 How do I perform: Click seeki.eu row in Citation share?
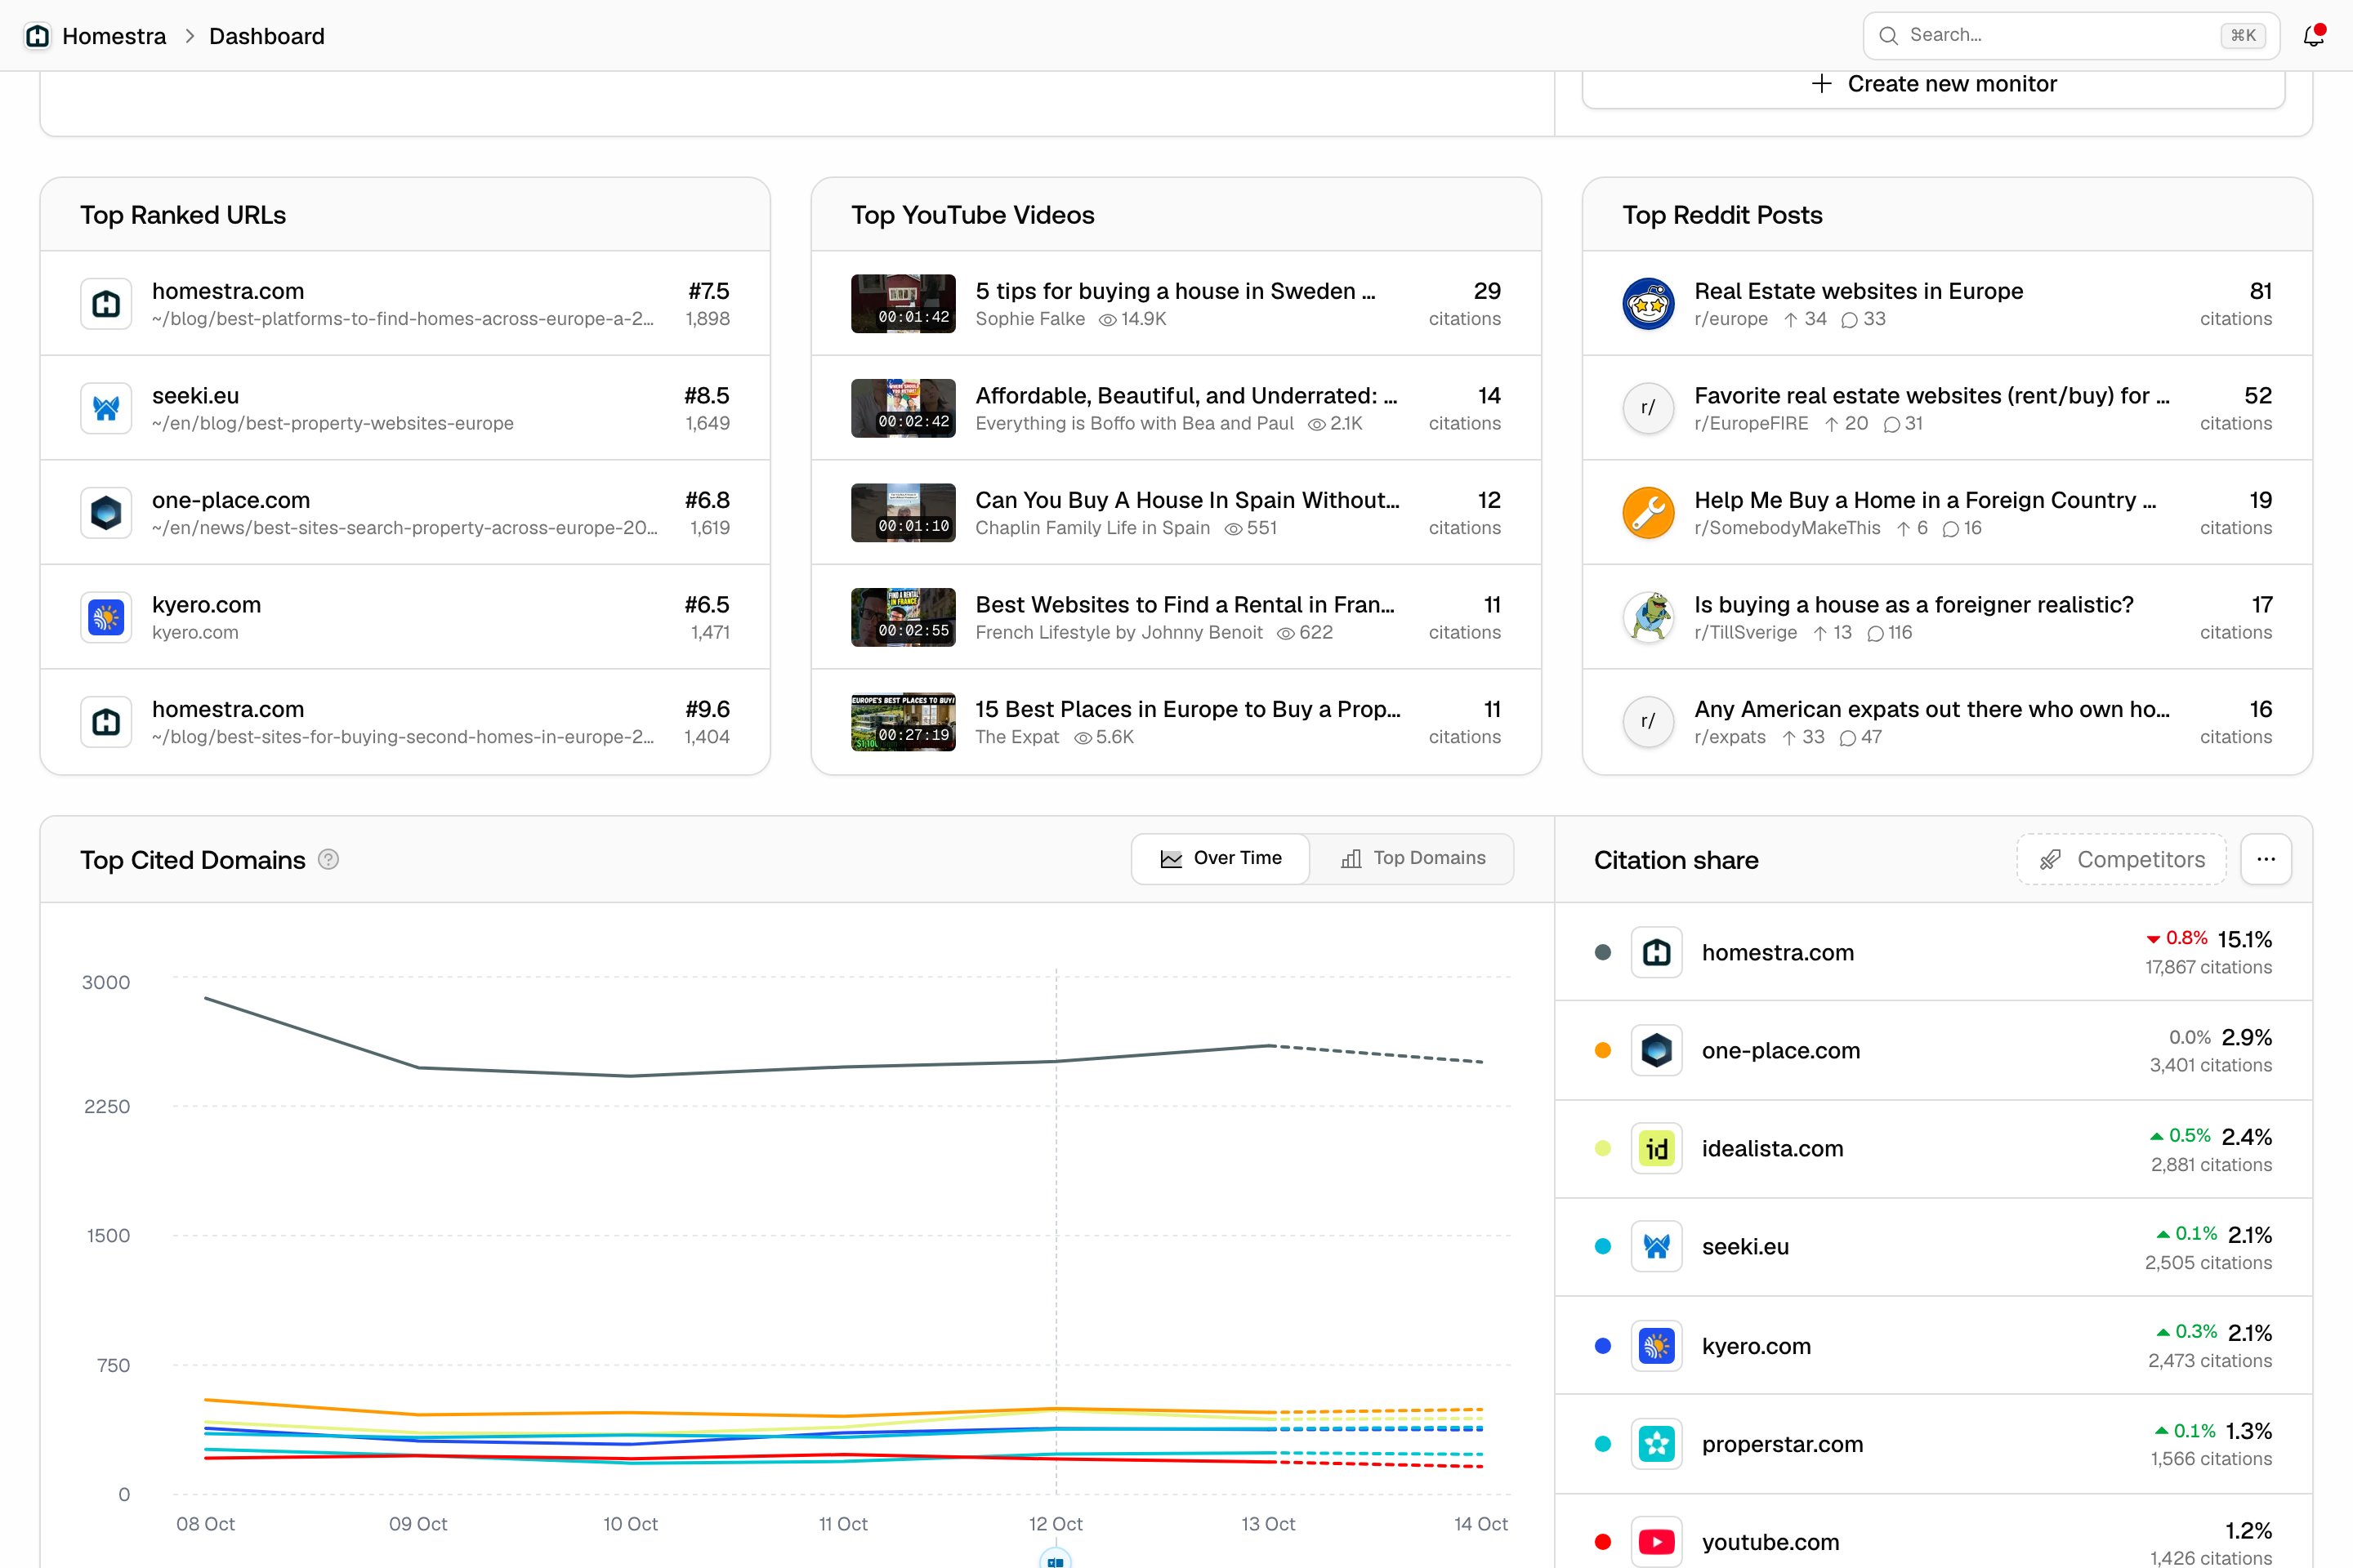[x=1933, y=1247]
